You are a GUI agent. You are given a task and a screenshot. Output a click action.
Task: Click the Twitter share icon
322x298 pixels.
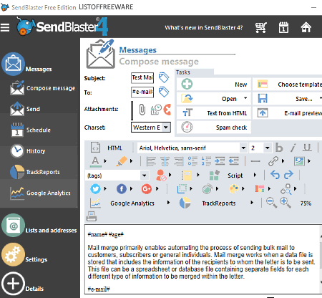(x=95, y=189)
